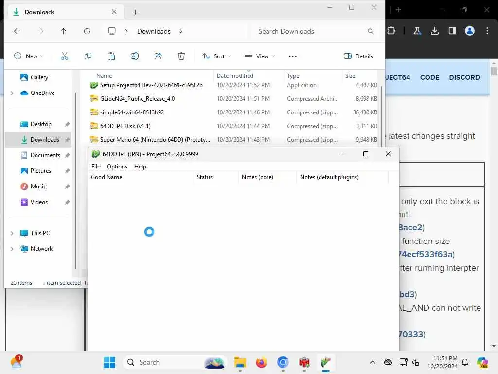Open the browser profile avatar
The height and width of the screenshot is (374, 498).
470,31
